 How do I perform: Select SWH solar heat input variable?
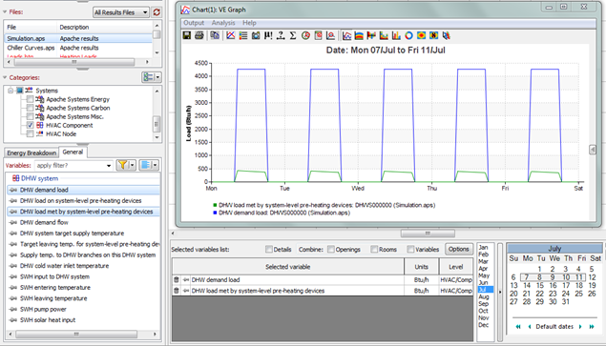[48, 320]
